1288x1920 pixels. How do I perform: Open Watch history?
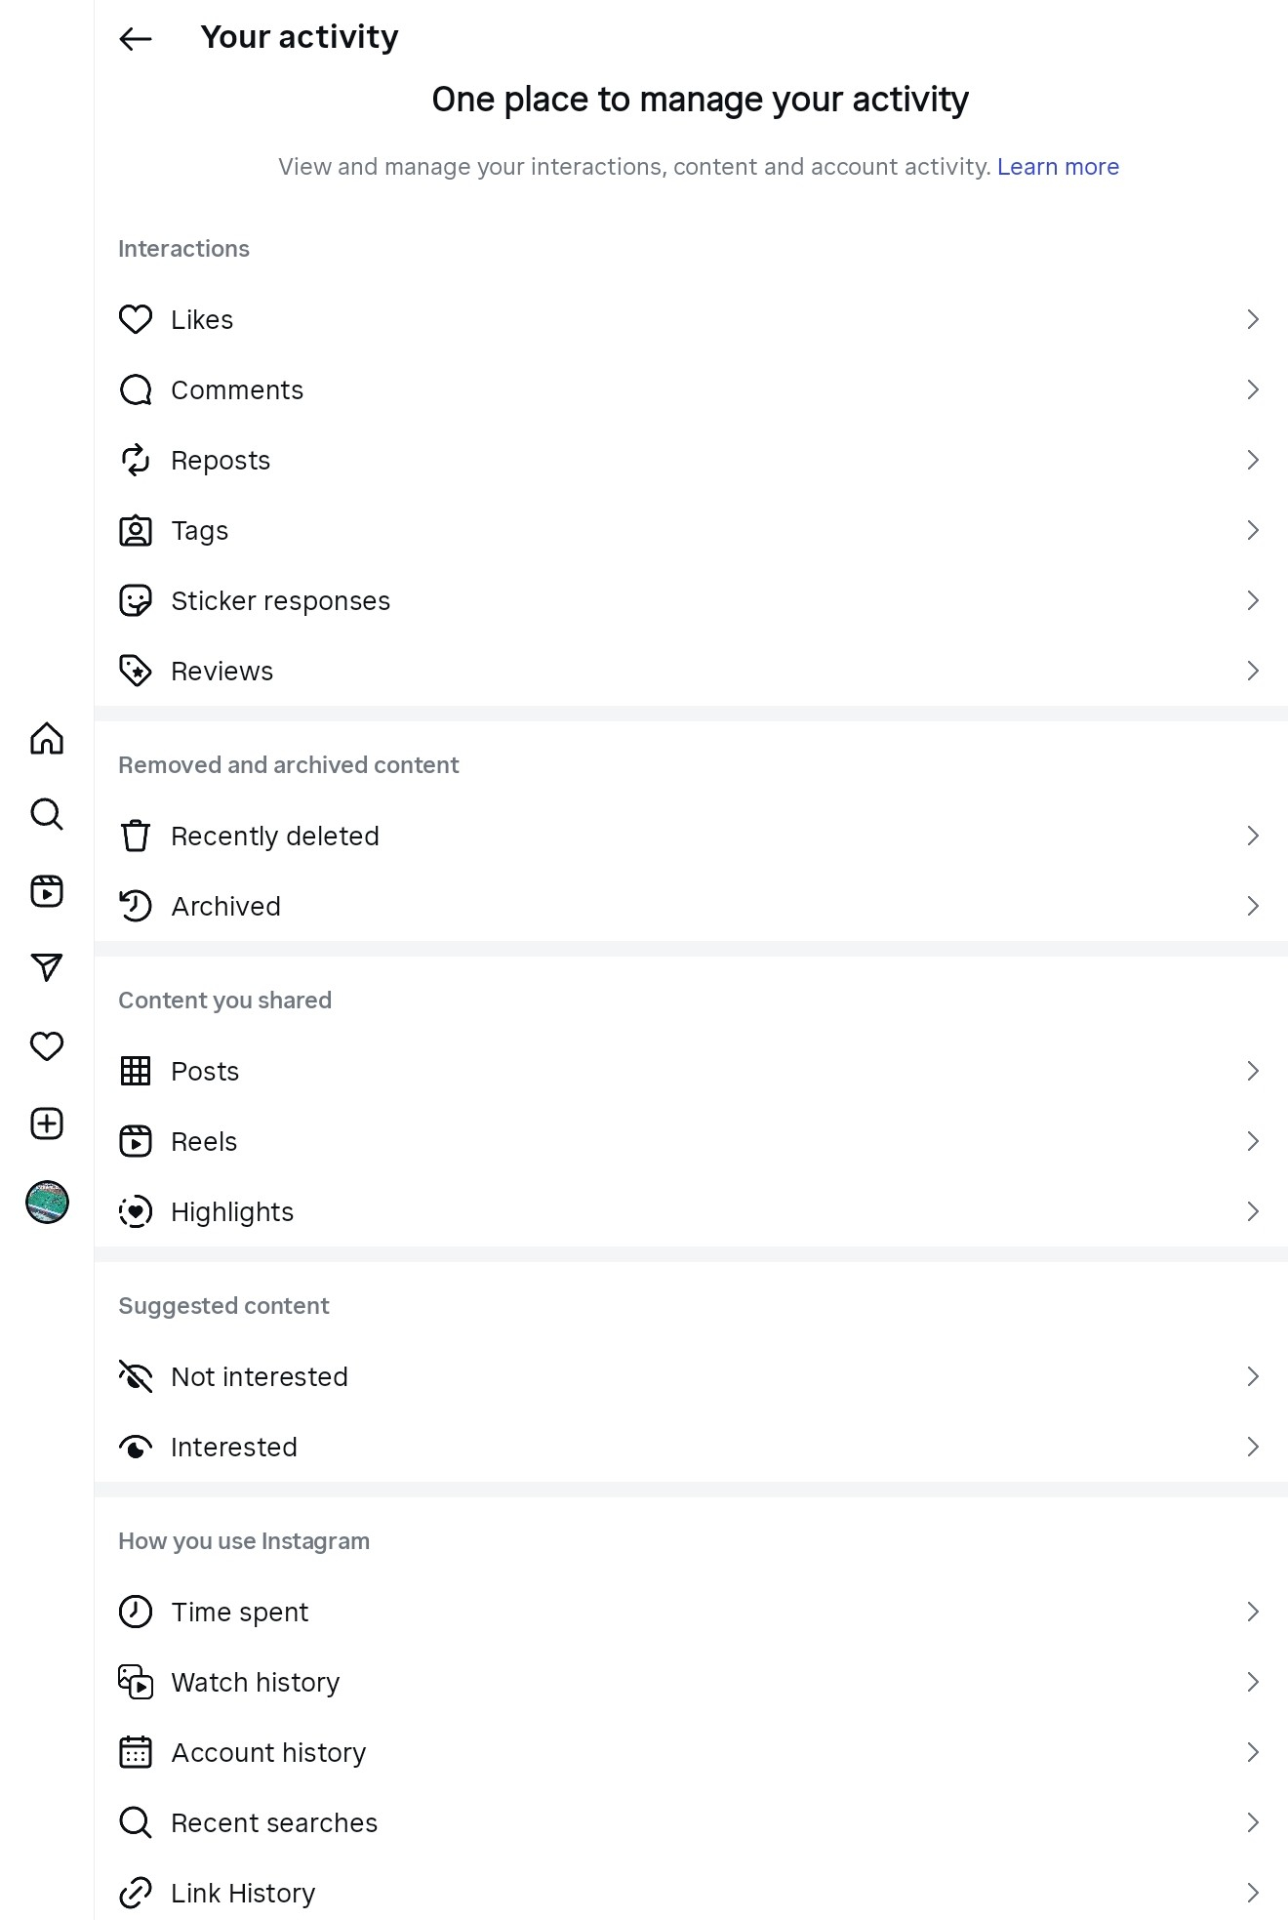(691, 1682)
